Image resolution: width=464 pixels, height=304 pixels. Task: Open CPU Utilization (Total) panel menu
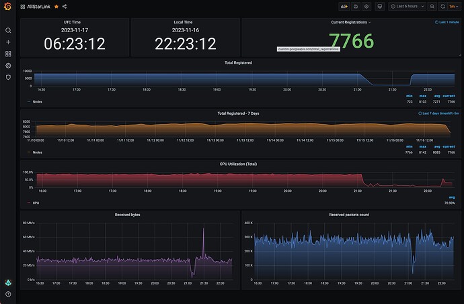point(238,164)
